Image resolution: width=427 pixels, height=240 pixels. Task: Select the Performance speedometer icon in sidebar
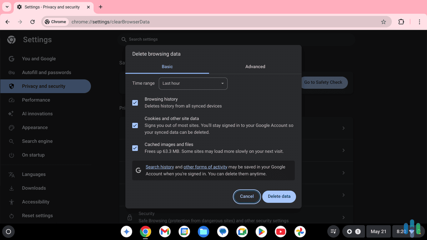click(x=11, y=100)
